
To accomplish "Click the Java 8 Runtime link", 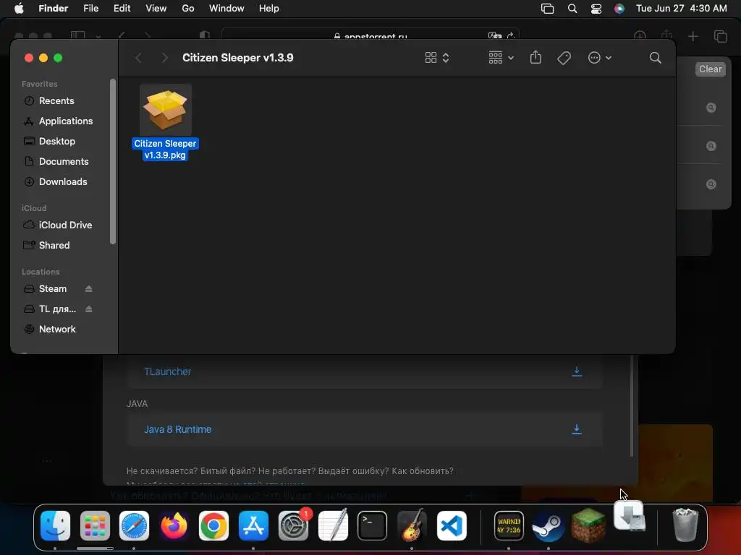I will (x=178, y=429).
